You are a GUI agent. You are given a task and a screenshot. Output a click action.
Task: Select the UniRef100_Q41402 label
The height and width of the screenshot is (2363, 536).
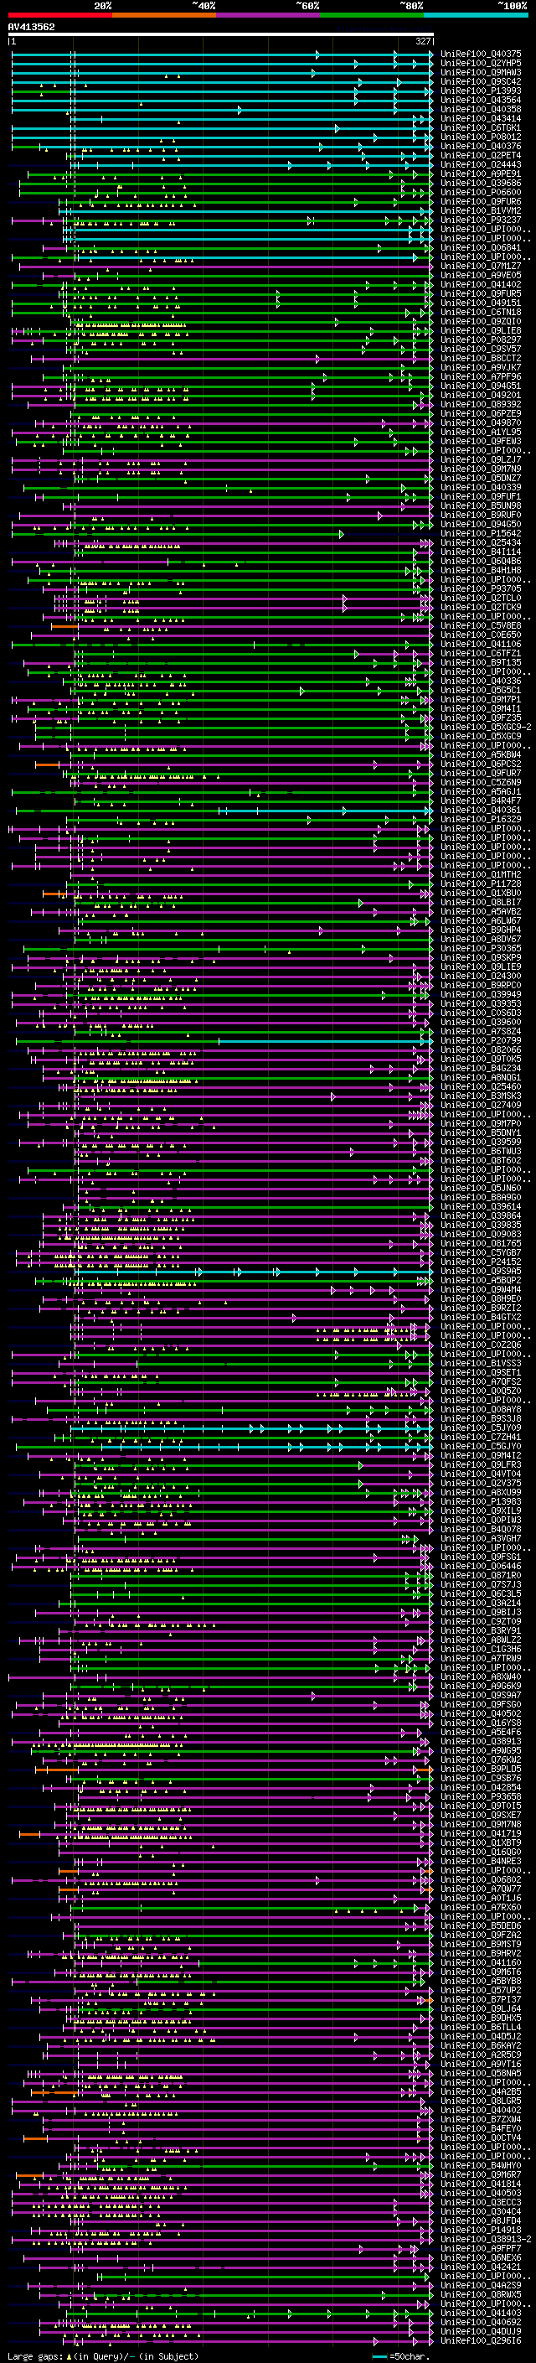coord(481,284)
